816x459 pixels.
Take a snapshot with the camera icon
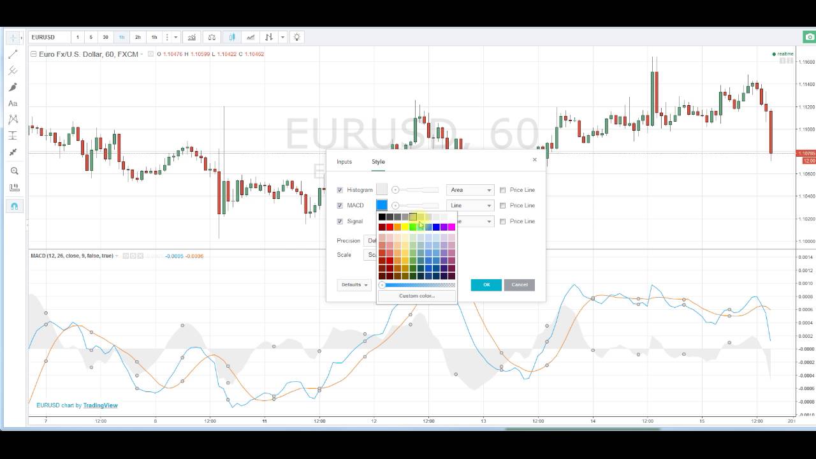[810, 37]
